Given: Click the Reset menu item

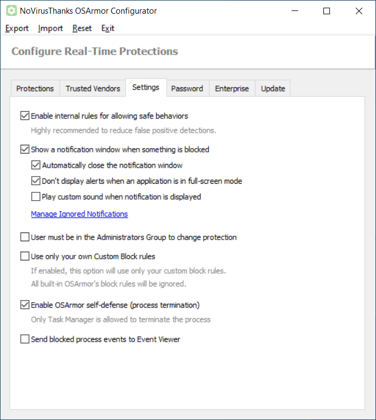Looking at the screenshot, I should (82, 29).
